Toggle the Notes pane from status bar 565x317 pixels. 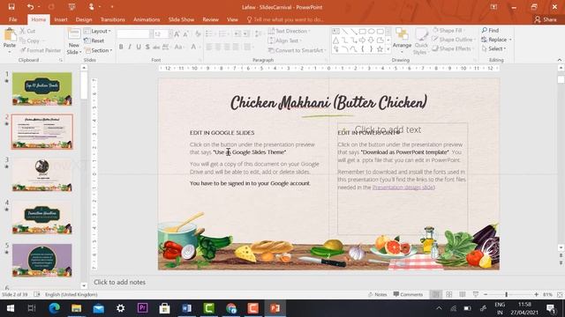377,294
